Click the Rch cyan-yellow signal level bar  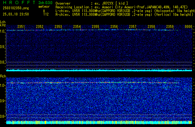pos(99,122)
